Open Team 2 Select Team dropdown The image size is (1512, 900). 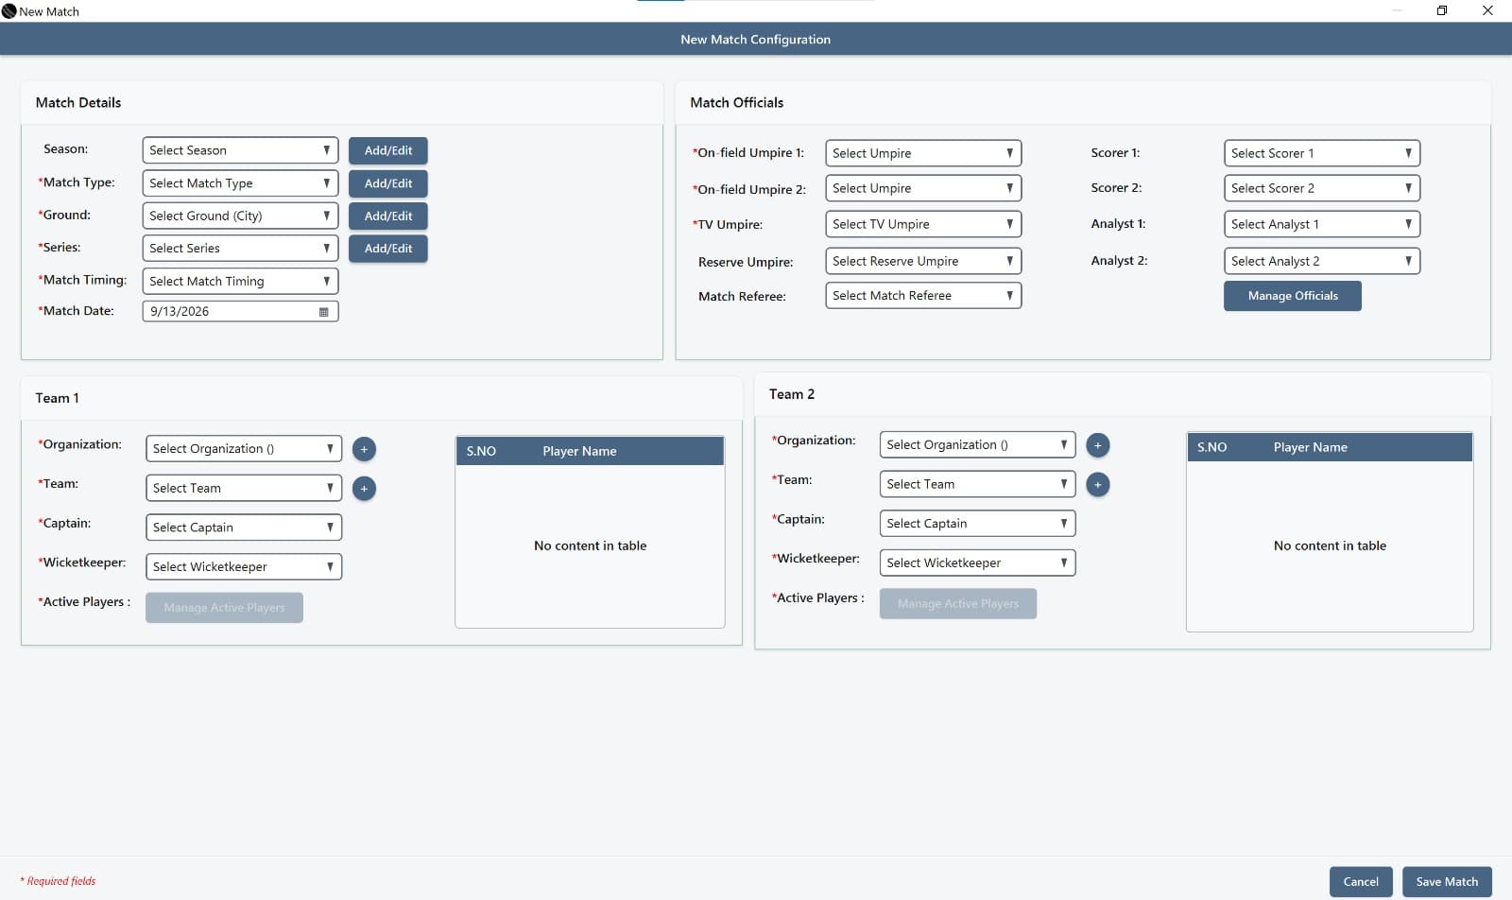pos(977,484)
